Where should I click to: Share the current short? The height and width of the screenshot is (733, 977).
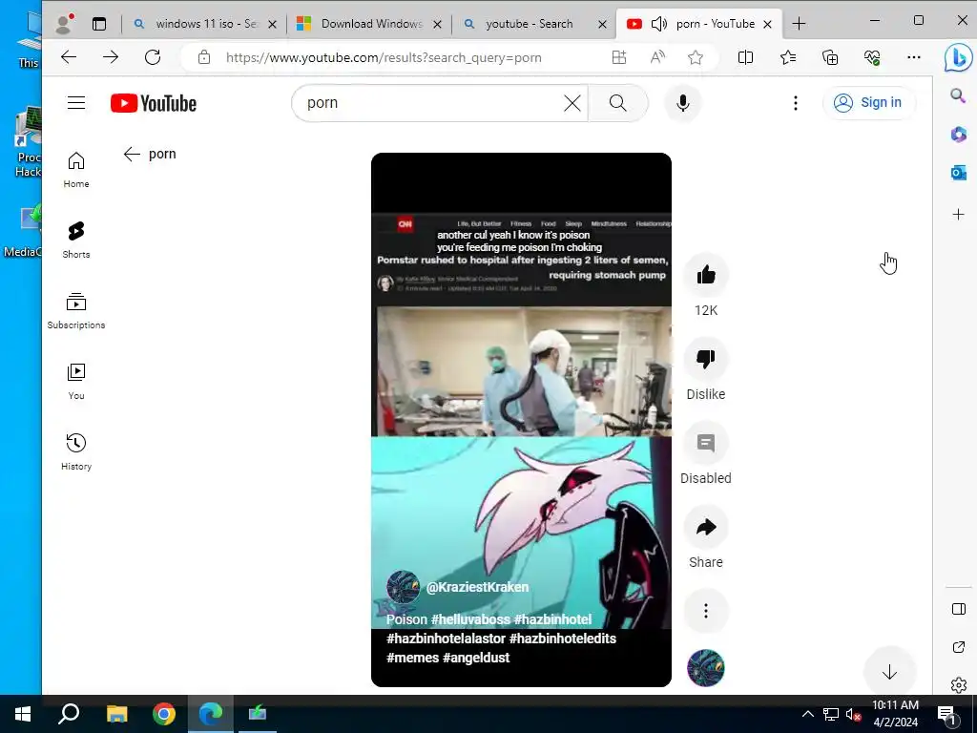pyautogui.click(x=706, y=527)
